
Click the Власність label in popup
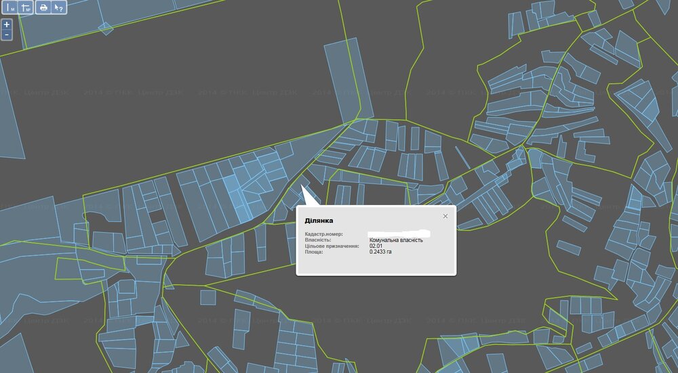[x=318, y=240]
